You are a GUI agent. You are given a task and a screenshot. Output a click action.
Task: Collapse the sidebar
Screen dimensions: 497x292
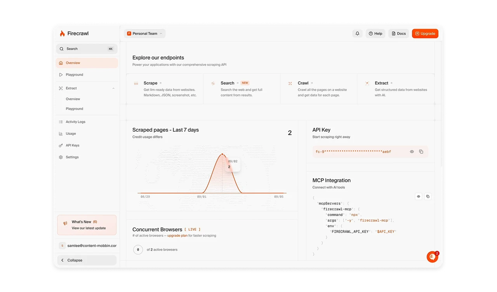click(x=87, y=260)
